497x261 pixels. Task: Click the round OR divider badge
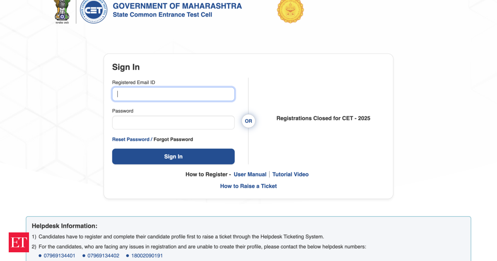(248, 121)
